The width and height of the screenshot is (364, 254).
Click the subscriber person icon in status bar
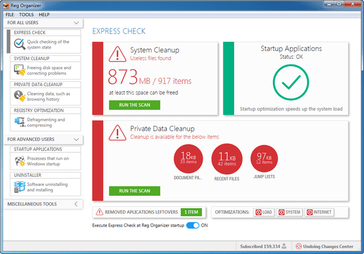(x=284, y=246)
